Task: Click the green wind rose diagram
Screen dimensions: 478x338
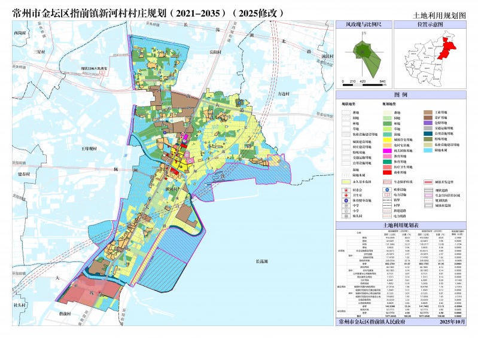Action: [367, 59]
